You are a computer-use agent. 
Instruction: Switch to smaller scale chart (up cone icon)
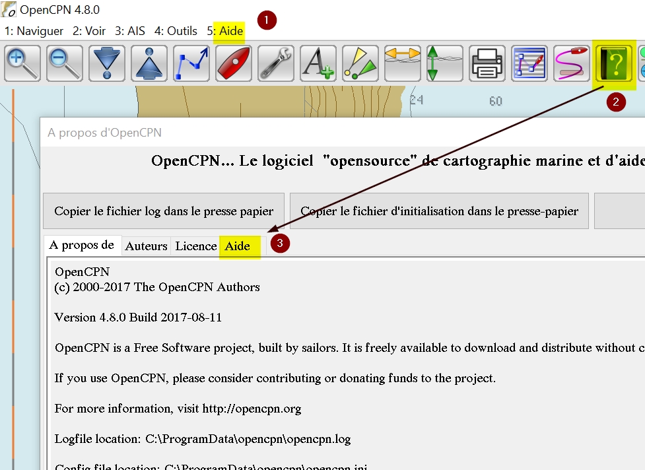(149, 63)
